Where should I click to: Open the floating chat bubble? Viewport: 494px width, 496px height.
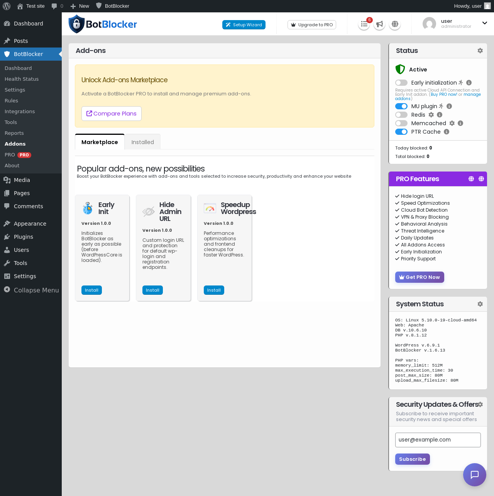tap(475, 475)
